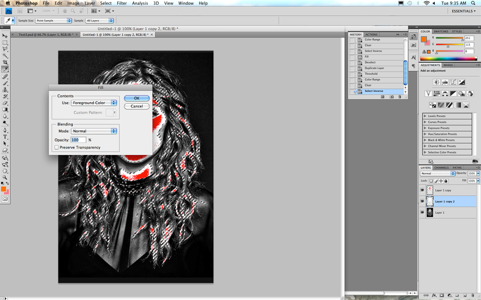Switch to the Actions tab
This screenshot has width=481, height=300.
pyautogui.click(x=371, y=35)
